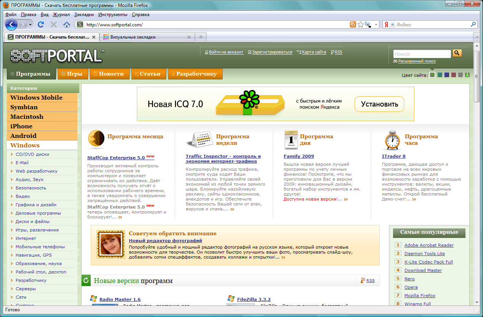This screenshot has width=483, height=317.
Task: Open the Разработчику site tab
Action: tap(195, 74)
